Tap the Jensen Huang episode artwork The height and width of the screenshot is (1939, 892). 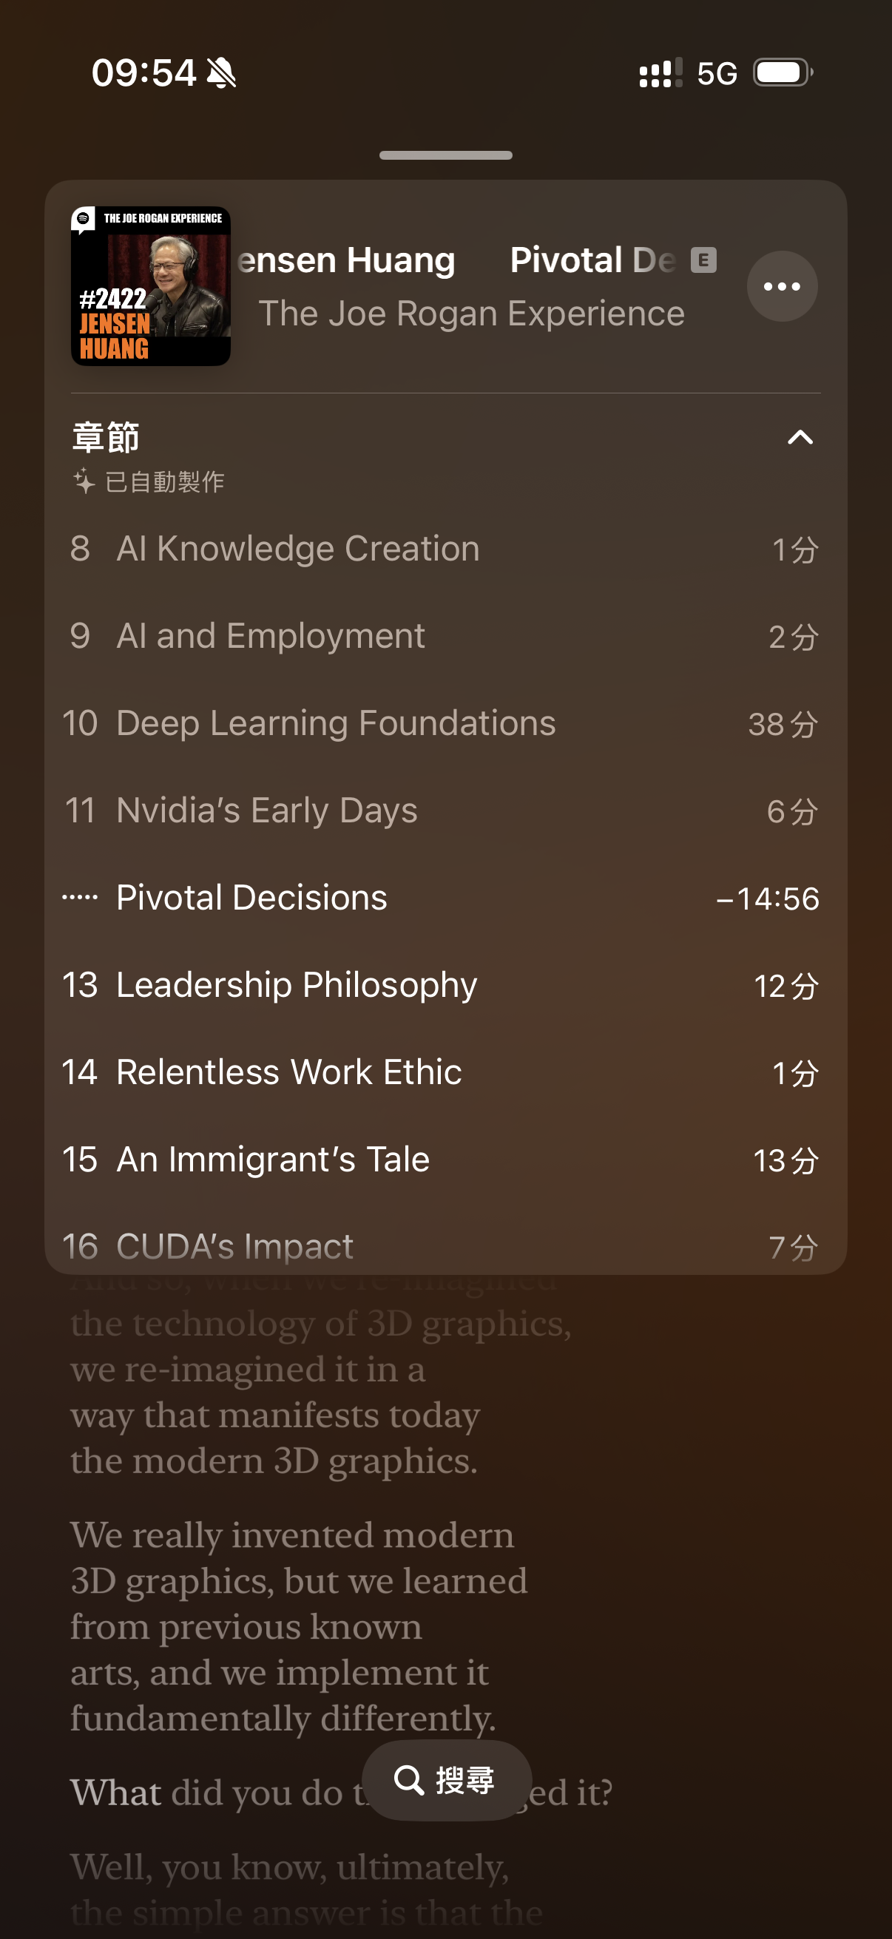click(x=151, y=286)
